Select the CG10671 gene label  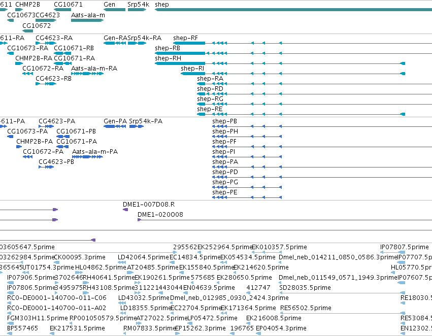pos(68,5)
